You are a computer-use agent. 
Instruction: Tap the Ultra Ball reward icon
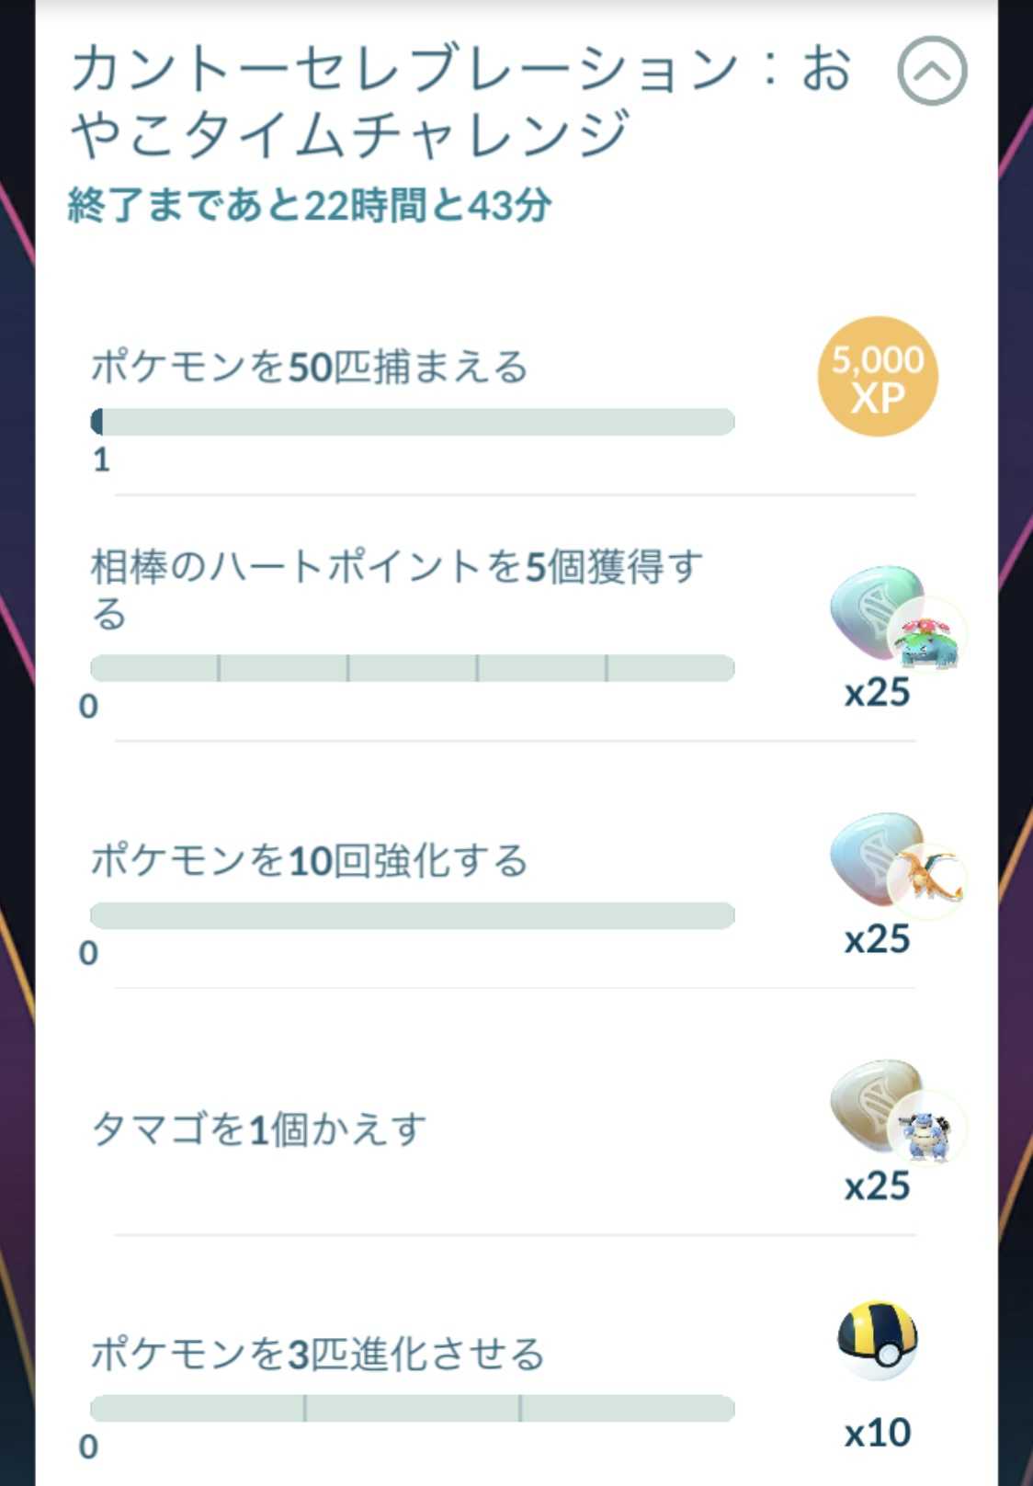click(x=878, y=1341)
